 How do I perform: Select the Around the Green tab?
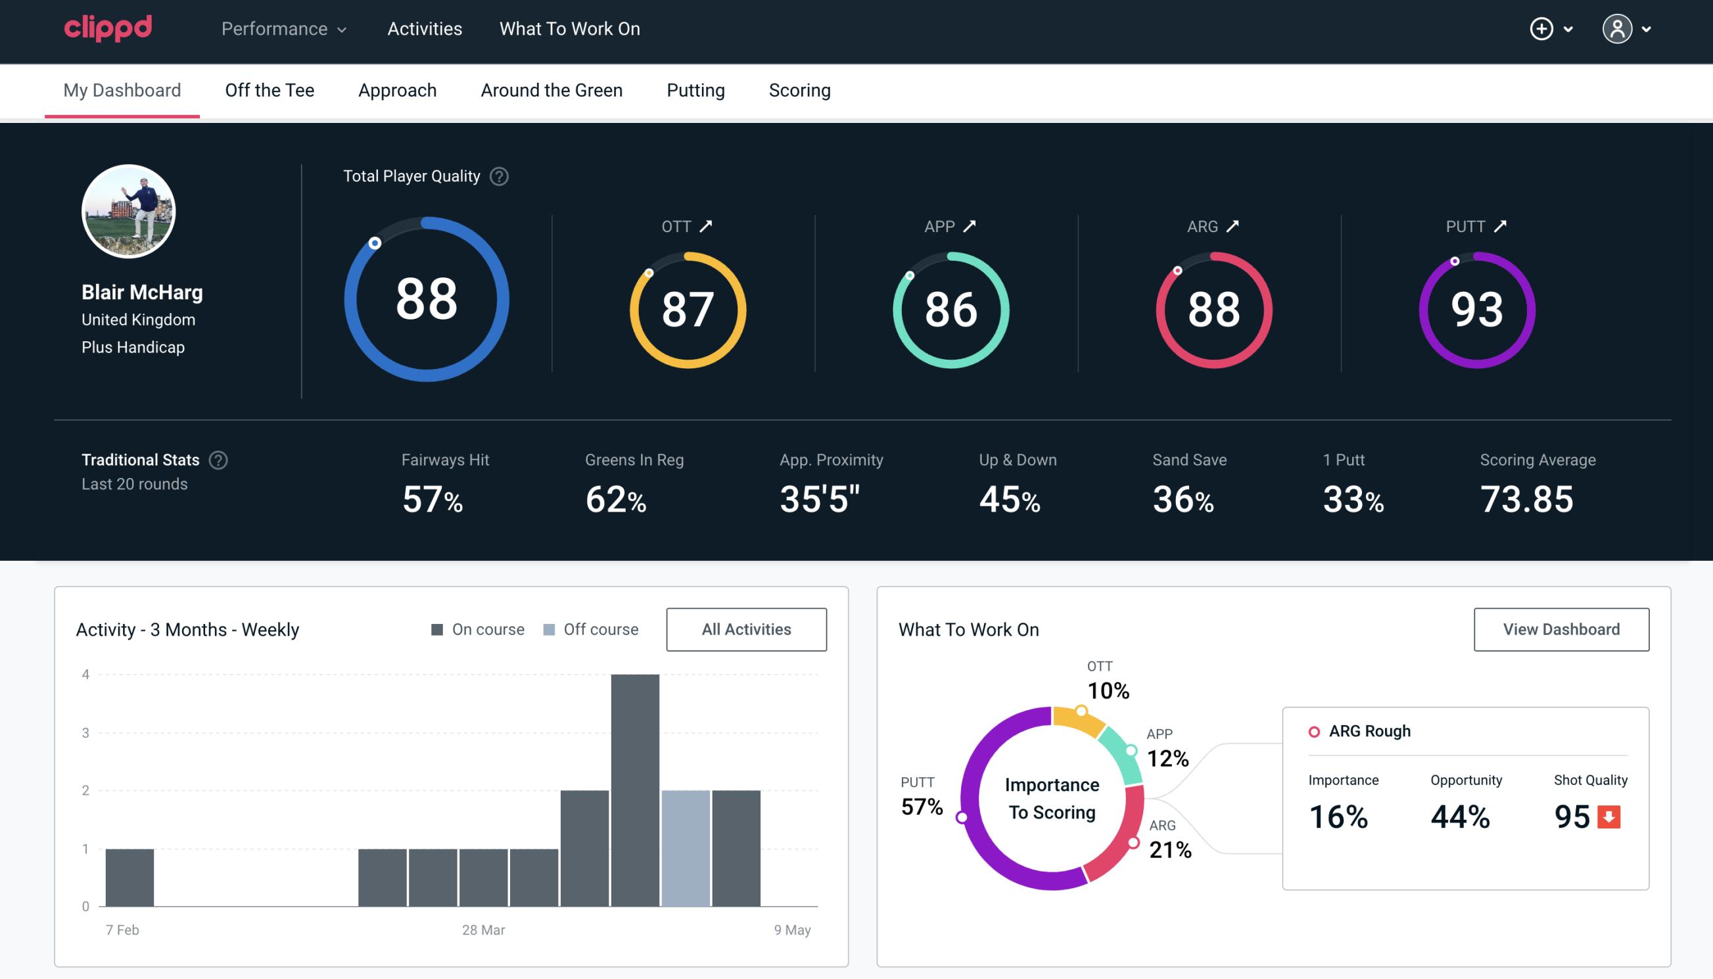(x=551, y=89)
